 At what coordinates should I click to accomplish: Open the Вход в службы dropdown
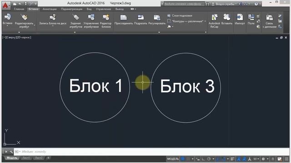click(224, 4)
